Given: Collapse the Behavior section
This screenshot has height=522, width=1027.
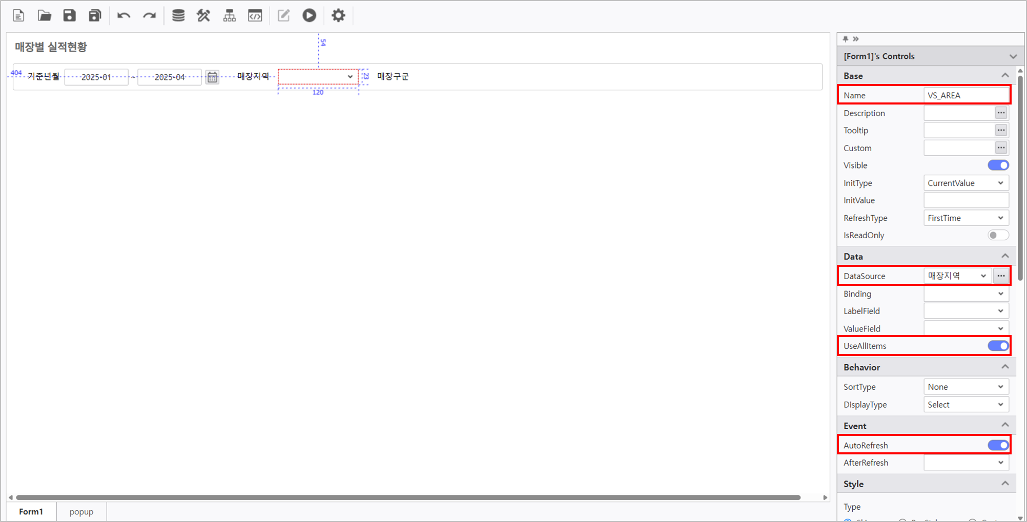Looking at the screenshot, I should tap(1004, 367).
